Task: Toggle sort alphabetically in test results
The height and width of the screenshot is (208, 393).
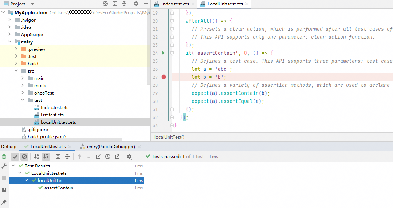Action: tap(36, 157)
